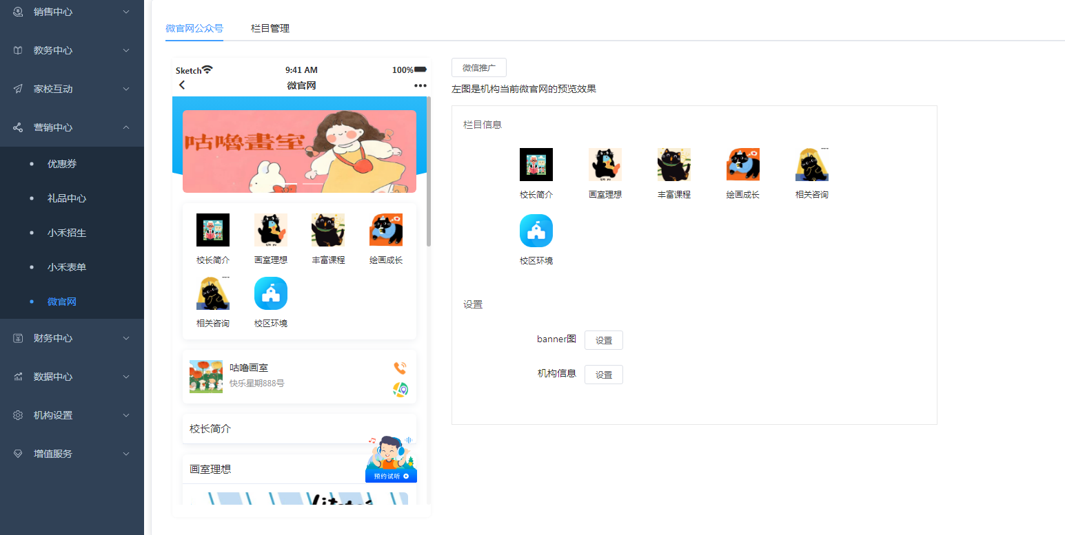The height and width of the screenshot is (535, 1065).
Task: Expand 机构设置 menu chevron
Action: pyautogui.click(x=126, y=415)
